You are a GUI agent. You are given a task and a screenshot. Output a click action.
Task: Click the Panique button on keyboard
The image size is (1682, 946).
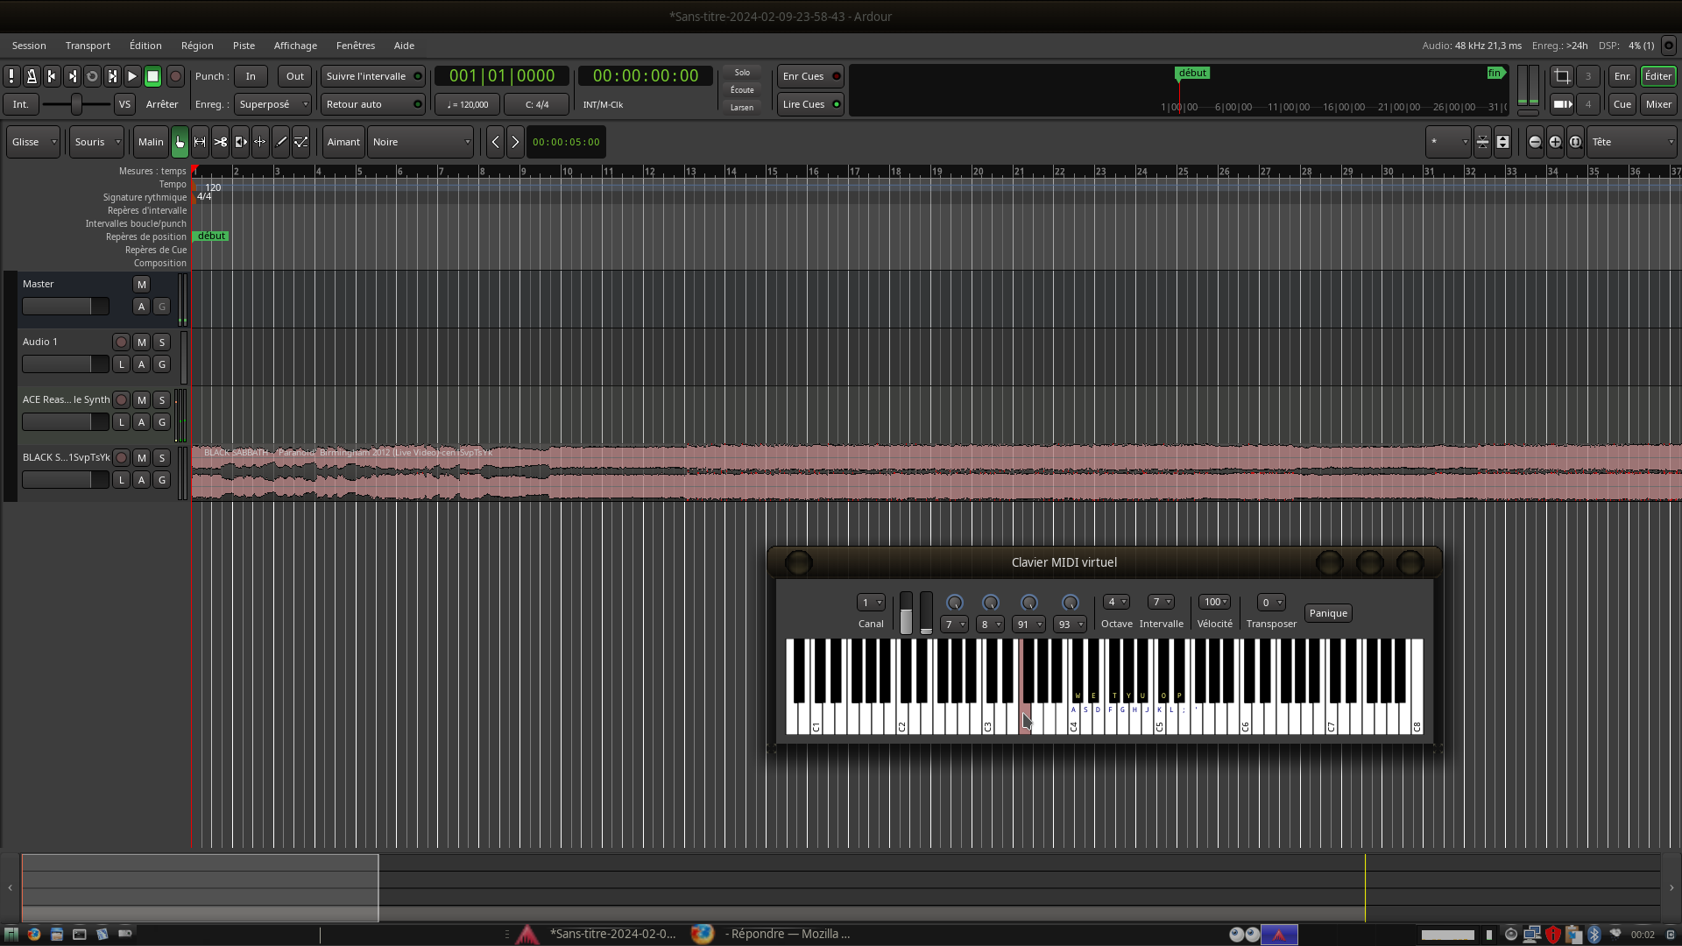click(1327, 613)
